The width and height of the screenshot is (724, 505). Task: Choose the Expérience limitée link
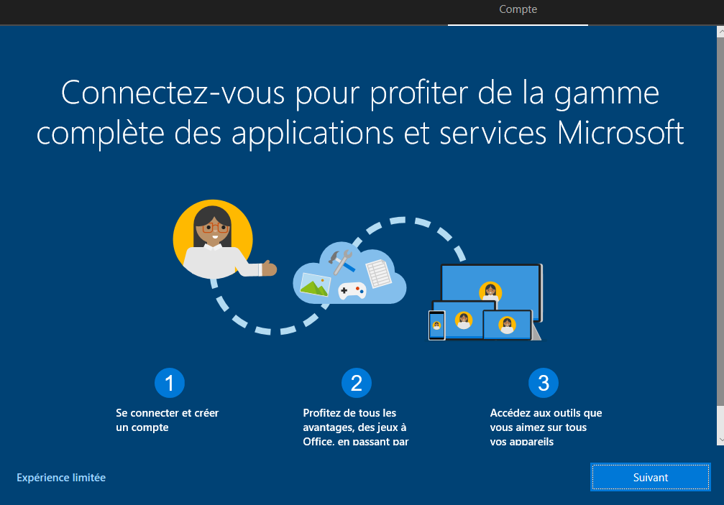point(61,477)
